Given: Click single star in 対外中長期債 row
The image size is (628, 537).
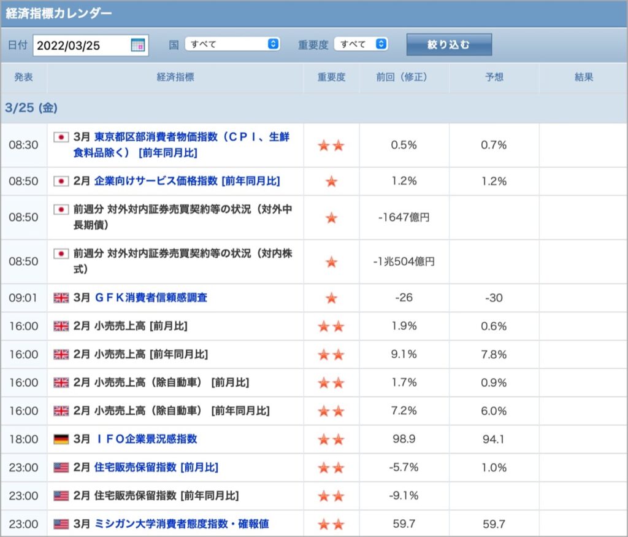Looking at the screenshot, I should point(331,218).
